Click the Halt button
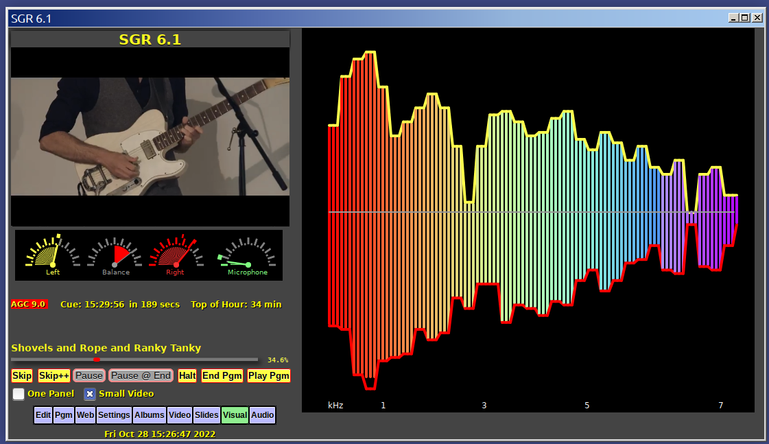The height and width of the screenshot is (444, 769). [x=187, y=376]
